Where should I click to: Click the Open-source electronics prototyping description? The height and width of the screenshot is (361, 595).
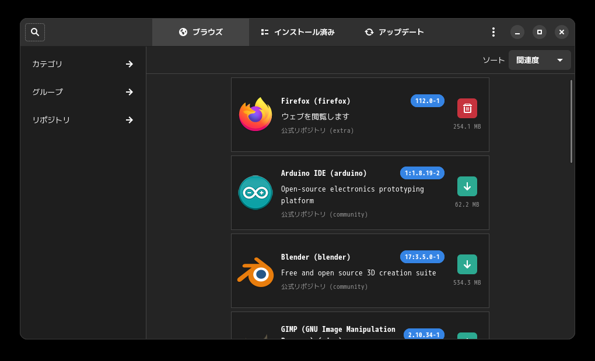[x=352, y=194]
